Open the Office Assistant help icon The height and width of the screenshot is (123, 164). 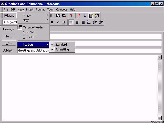click(97, 16)
